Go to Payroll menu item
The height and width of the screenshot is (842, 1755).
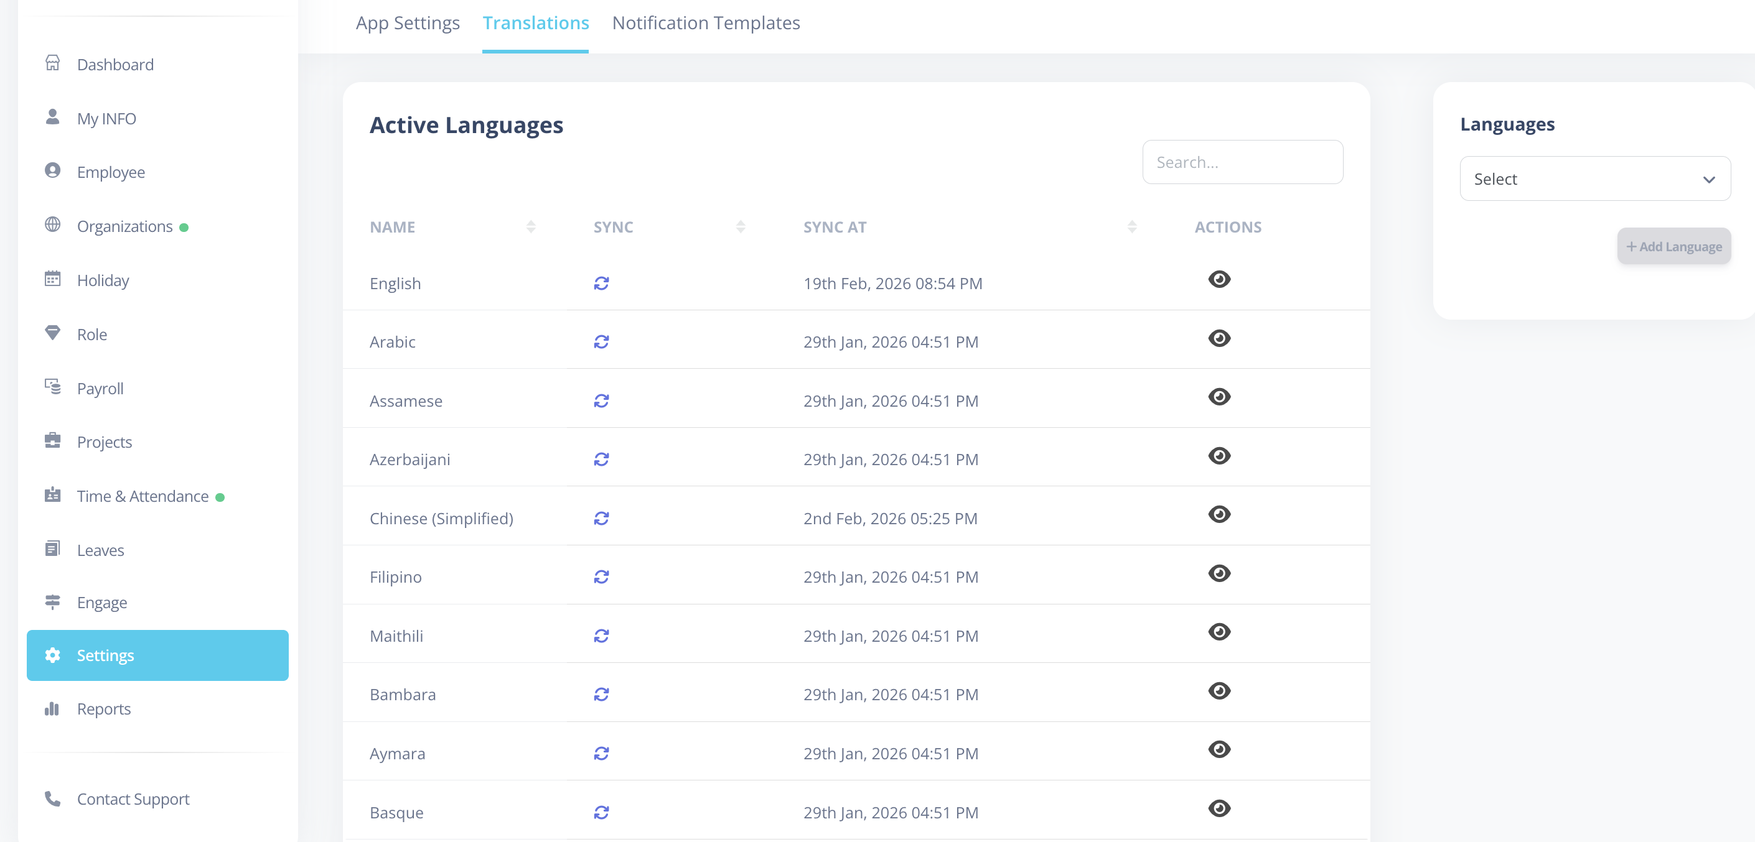100,389
